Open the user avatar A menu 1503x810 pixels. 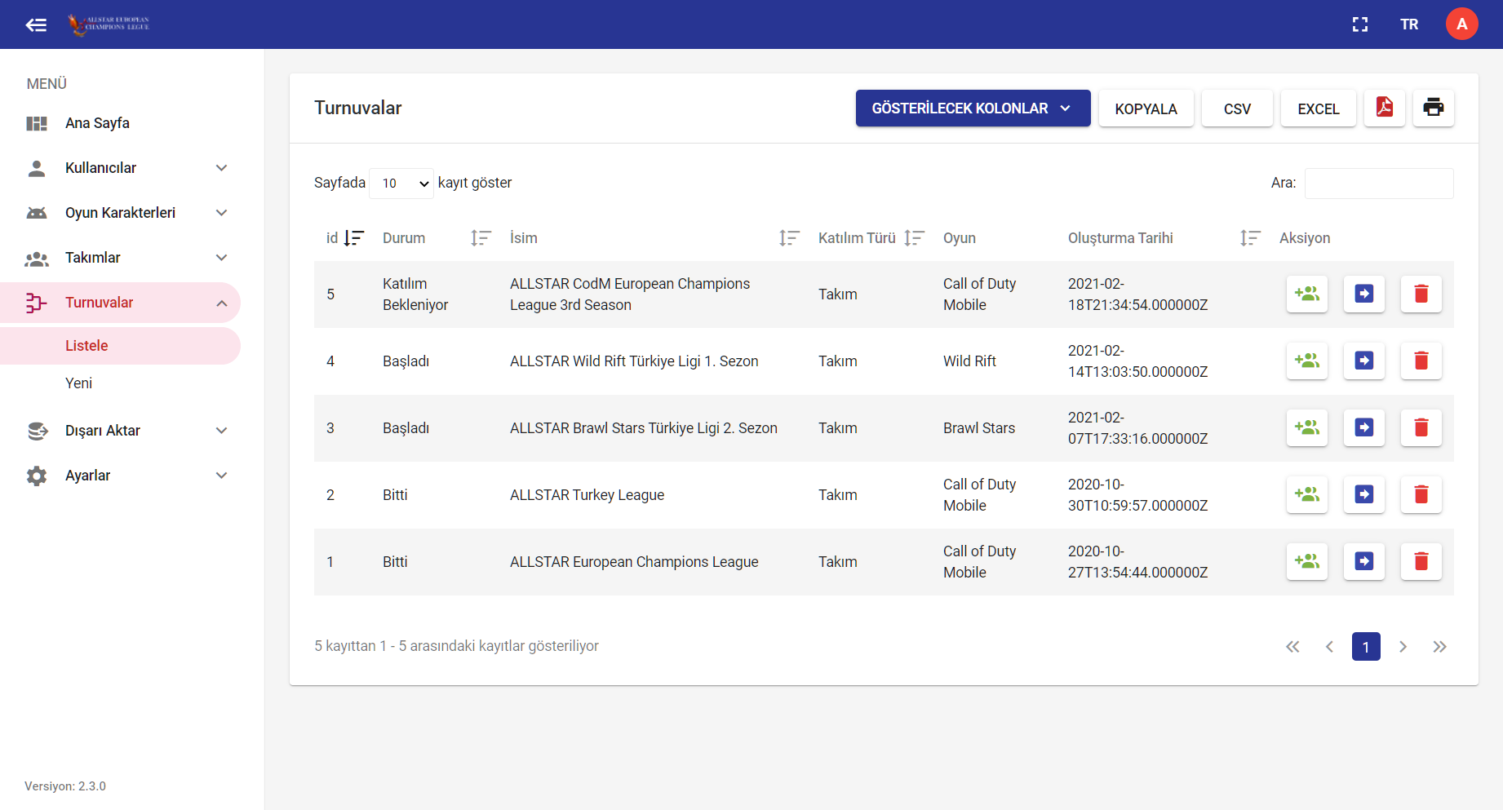pos(1461,24)
